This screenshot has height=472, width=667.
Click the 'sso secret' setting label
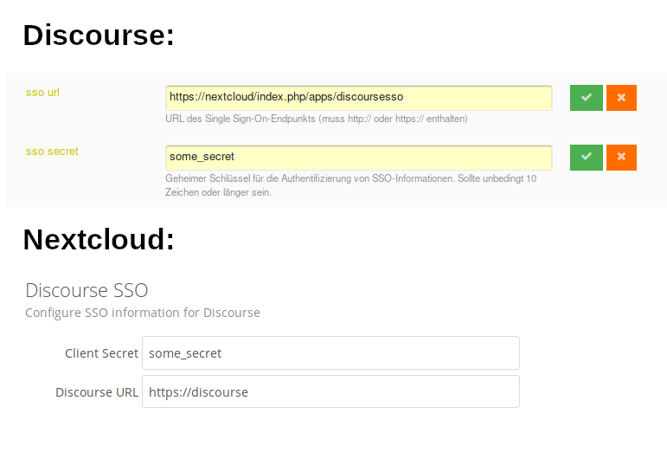pos(52,152)
